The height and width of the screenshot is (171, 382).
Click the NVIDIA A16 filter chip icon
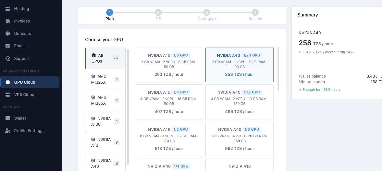point(93,140)
